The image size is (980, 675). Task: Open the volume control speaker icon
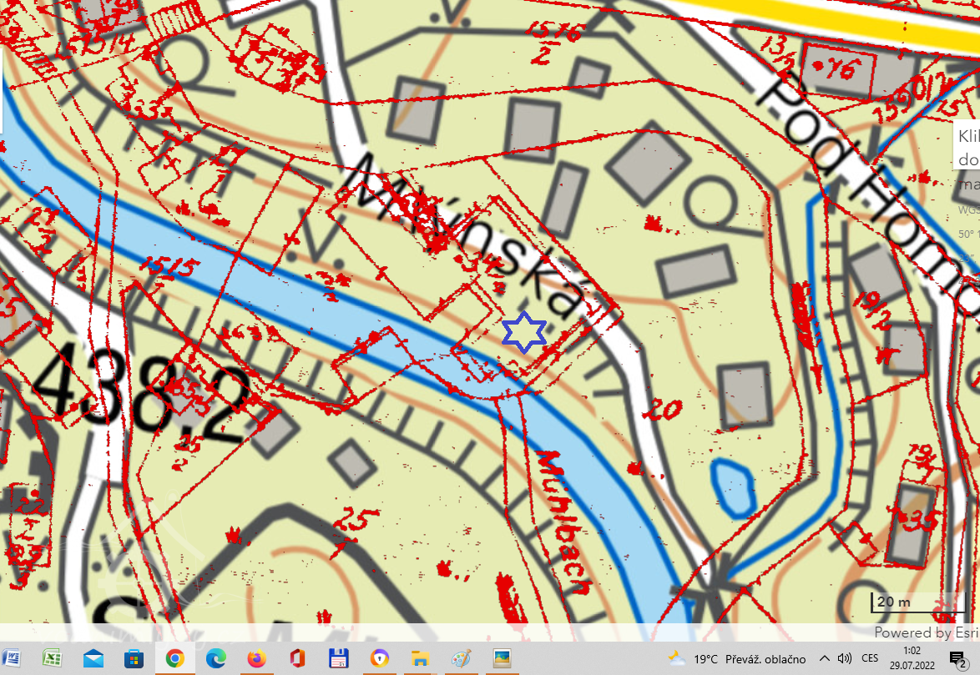coord(845,658)
